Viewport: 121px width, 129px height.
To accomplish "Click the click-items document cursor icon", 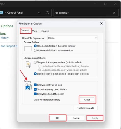I will click(28, 64).
